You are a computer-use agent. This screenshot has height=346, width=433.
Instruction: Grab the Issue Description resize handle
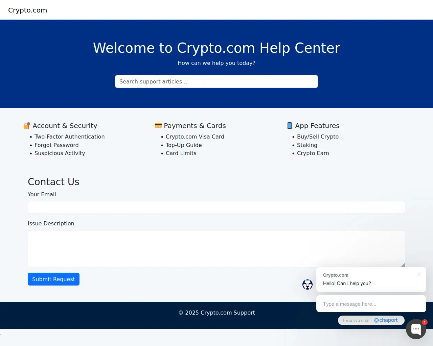[403, 265]
